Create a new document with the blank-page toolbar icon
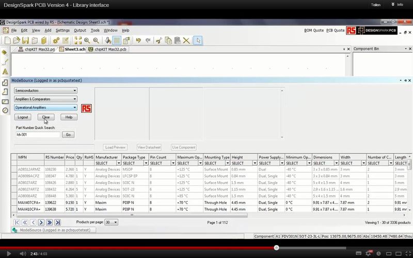Screen dimensions: 413x258 pos(8,40)
